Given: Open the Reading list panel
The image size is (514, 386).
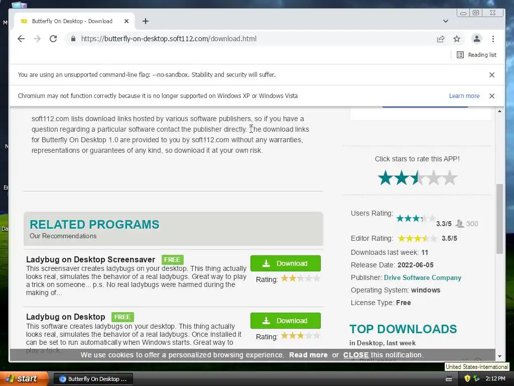Looking at the screenshot, I should [477, 55].
